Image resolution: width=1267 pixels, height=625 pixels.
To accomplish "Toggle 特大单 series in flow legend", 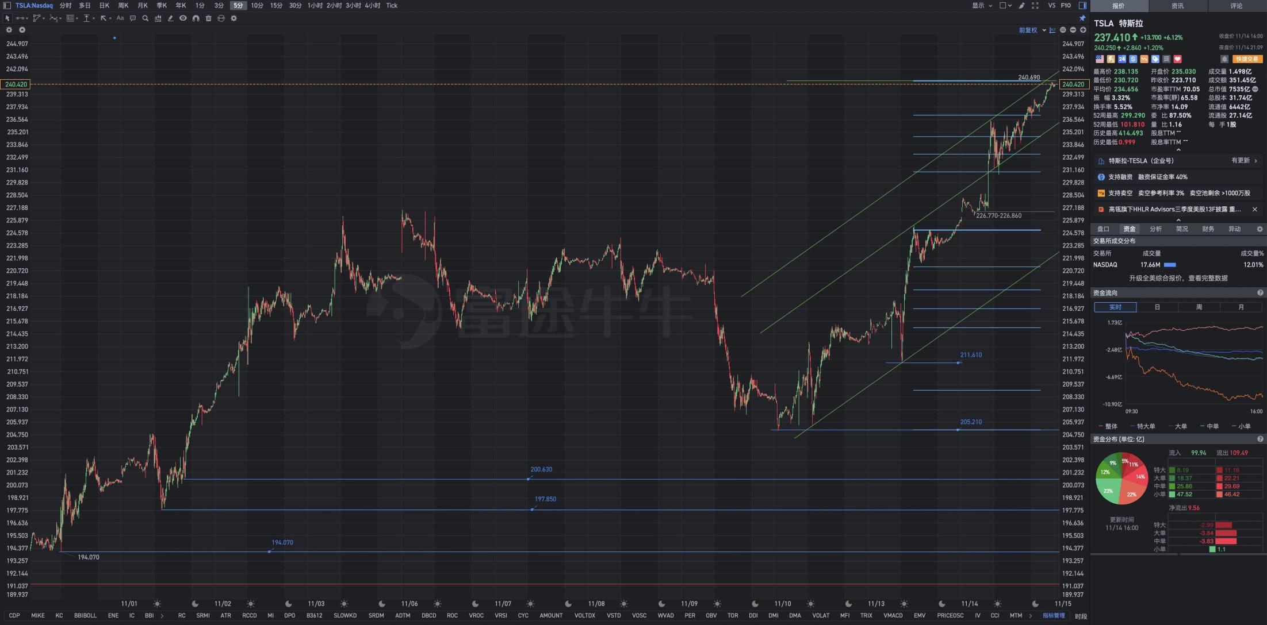I will pyautogui.click(x=1142, y=426).
